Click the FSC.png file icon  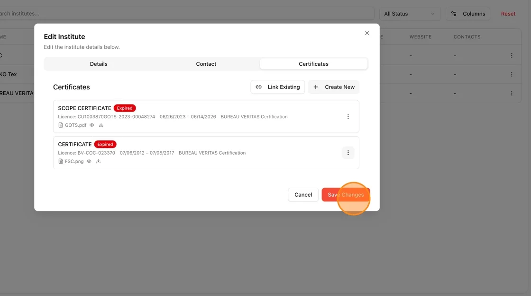click(x=61, y=161)
